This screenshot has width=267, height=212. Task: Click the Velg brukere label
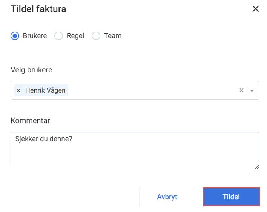(31, 70)
